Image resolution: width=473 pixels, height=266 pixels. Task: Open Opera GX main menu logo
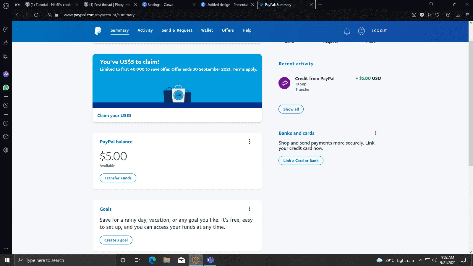pyautogui.click(x=6, y=6)
